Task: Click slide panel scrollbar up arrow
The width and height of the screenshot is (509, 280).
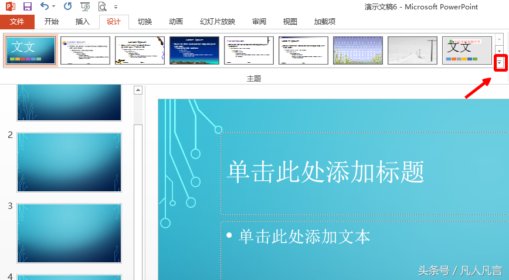Action: [138, 90]
